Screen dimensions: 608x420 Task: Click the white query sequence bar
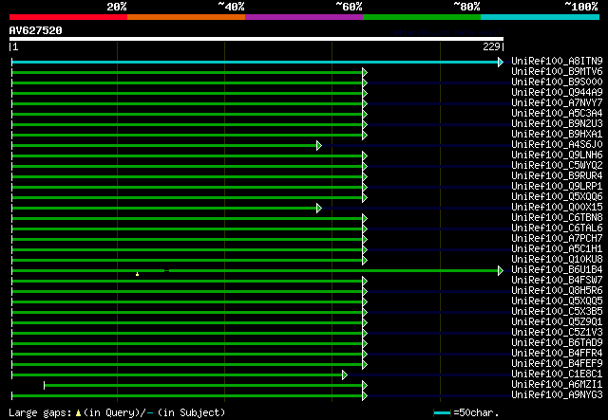pos(256,39)
